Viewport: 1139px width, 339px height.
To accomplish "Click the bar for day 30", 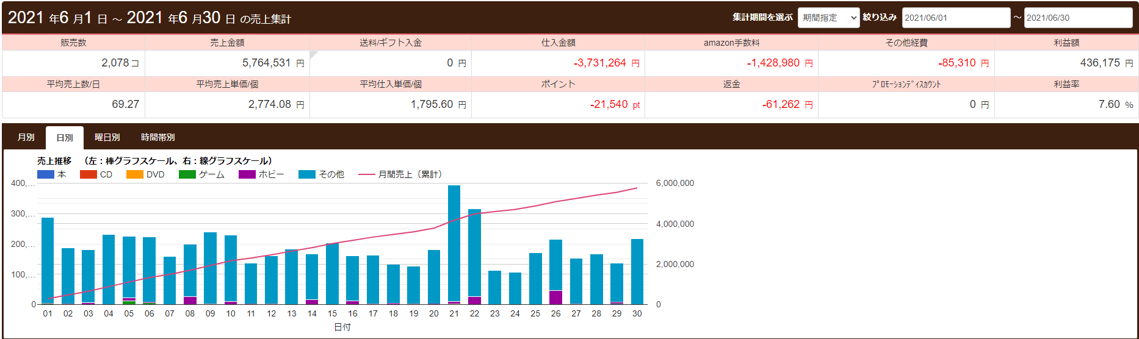I will click(x=637, y=271).
